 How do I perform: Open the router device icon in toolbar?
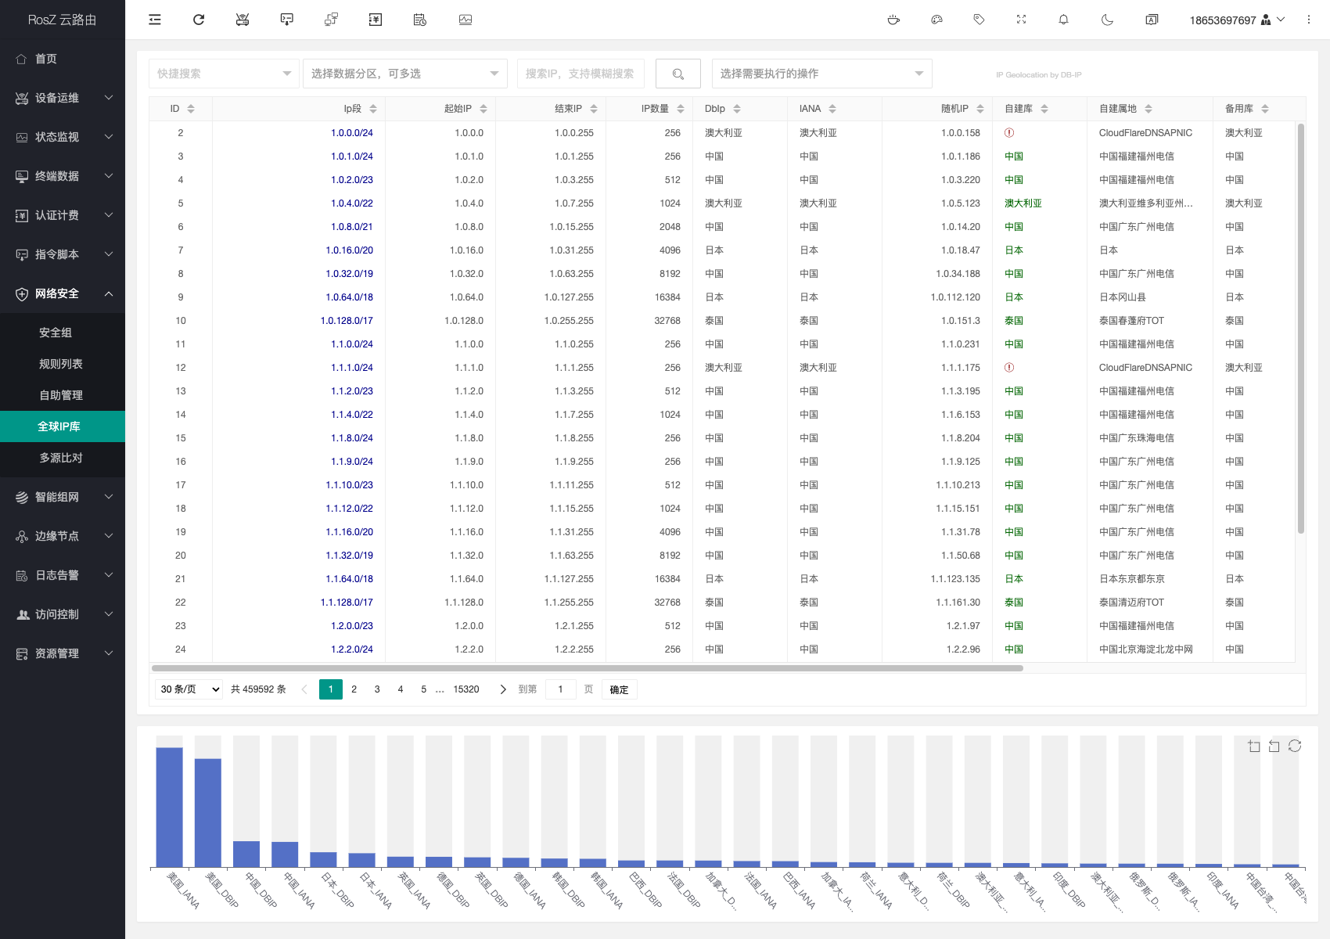click(x=243, y=20)
